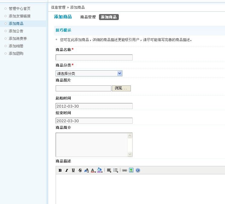The width and height of the screenshot is (225, 204).
Task: Insert an image via picture icon
Action: point(131,170)
